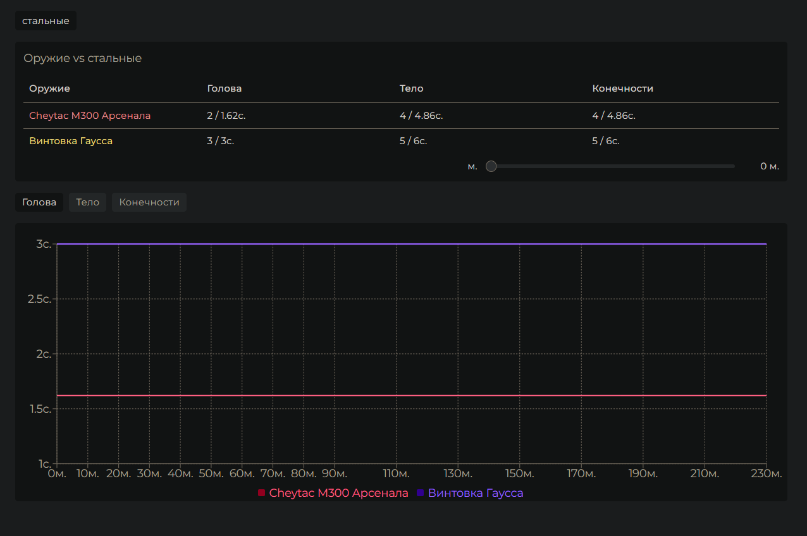Open Cheytac M300 Арсенала in the table
Viewport: 807px width, 536px height.
[90, 116]
